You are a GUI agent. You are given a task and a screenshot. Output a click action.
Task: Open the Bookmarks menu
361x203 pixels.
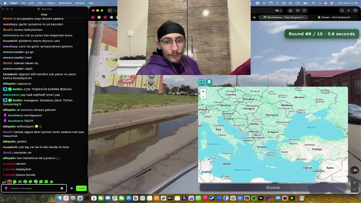pos(65,3)
